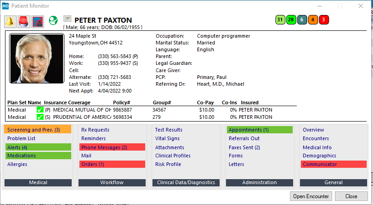Click the light green badge showing 31
This screenshot has width=373, height=205.
click(280, 20)
